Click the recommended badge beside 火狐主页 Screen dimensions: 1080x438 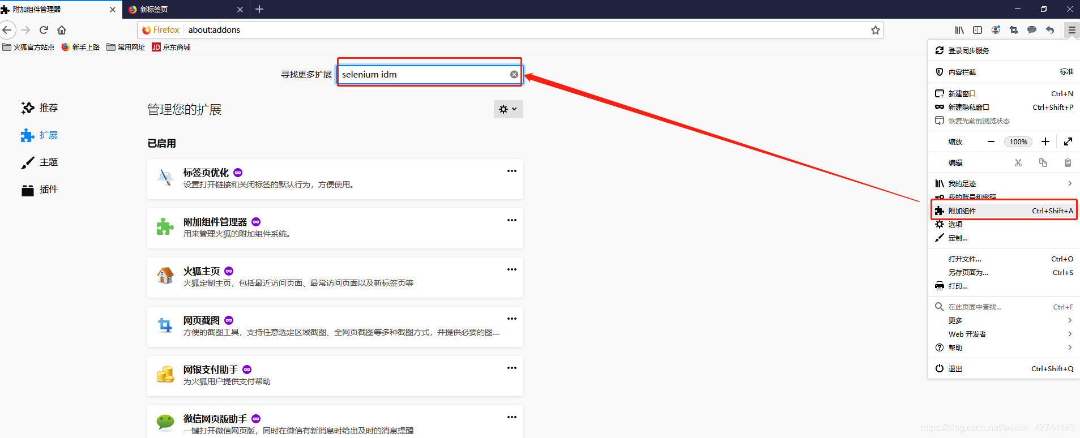point(229,271)
